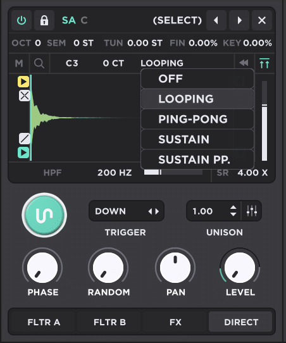The width and height of the screenshot is (286, 343).
Task: Route output to FLTR A
Action: [x=44, y=322]
